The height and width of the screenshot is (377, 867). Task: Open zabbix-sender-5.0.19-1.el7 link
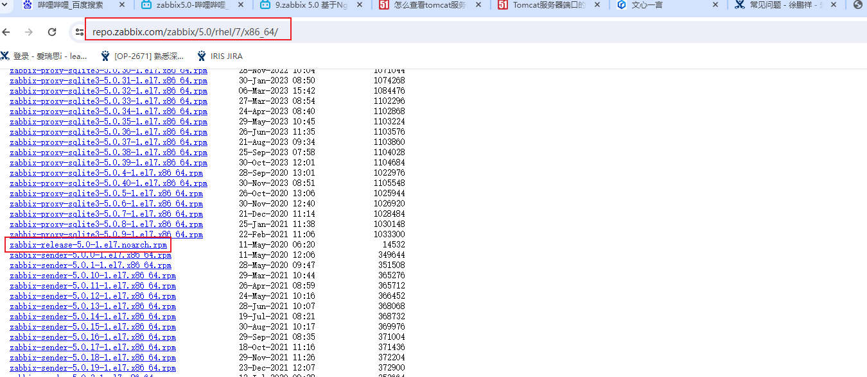(92, 368)
